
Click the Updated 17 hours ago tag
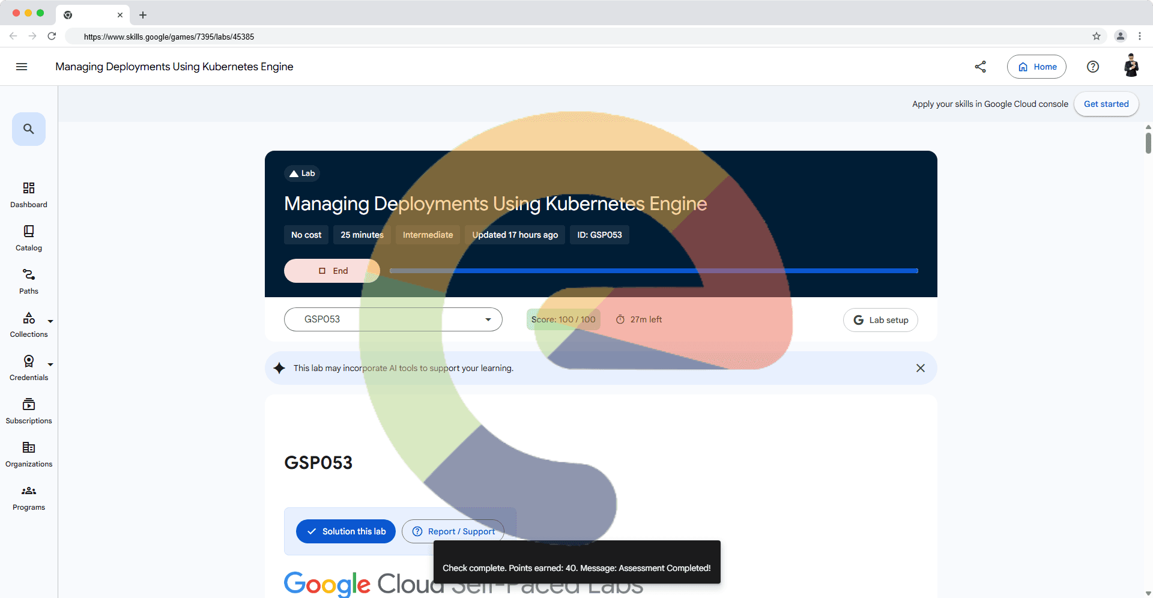pyautogui.click(x=515, y=235)
